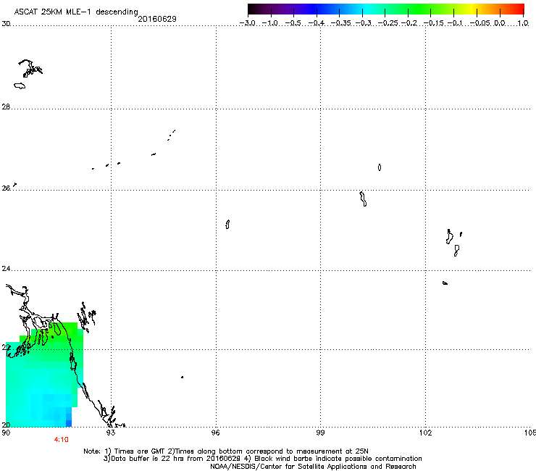Click the latitude label '26'
536x471 pixels.
click(x=6, y=188)
